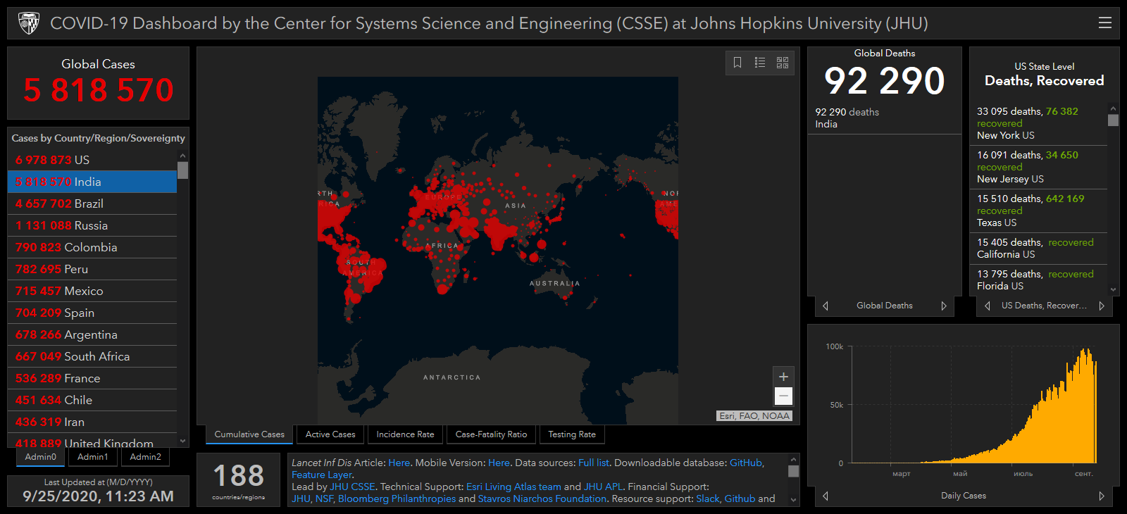The height and width of the screenshot is (514, 1127).
Task: Open the Slack resource support link
Action: [x=708, y=499]
